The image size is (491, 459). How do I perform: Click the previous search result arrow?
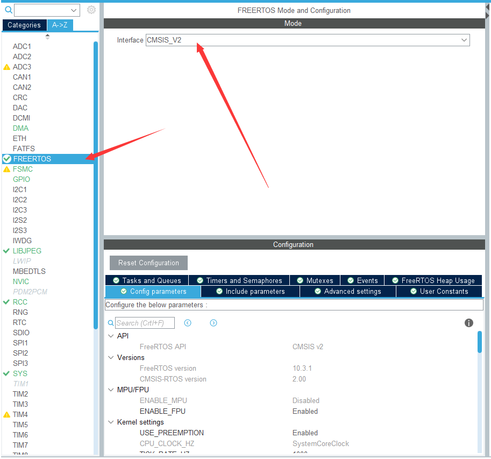coord(188,323)
